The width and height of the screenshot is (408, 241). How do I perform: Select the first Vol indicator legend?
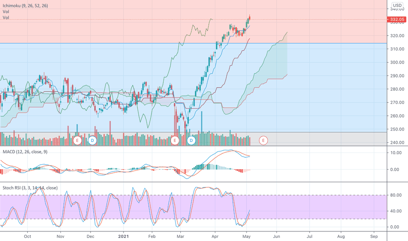pyautogui.click(x=6, y=12)
